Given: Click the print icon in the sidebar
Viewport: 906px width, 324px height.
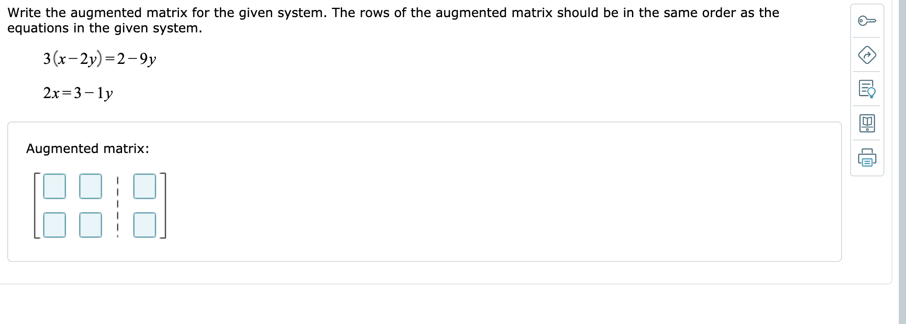Looking at the screenshot, I should coord(868,157).
